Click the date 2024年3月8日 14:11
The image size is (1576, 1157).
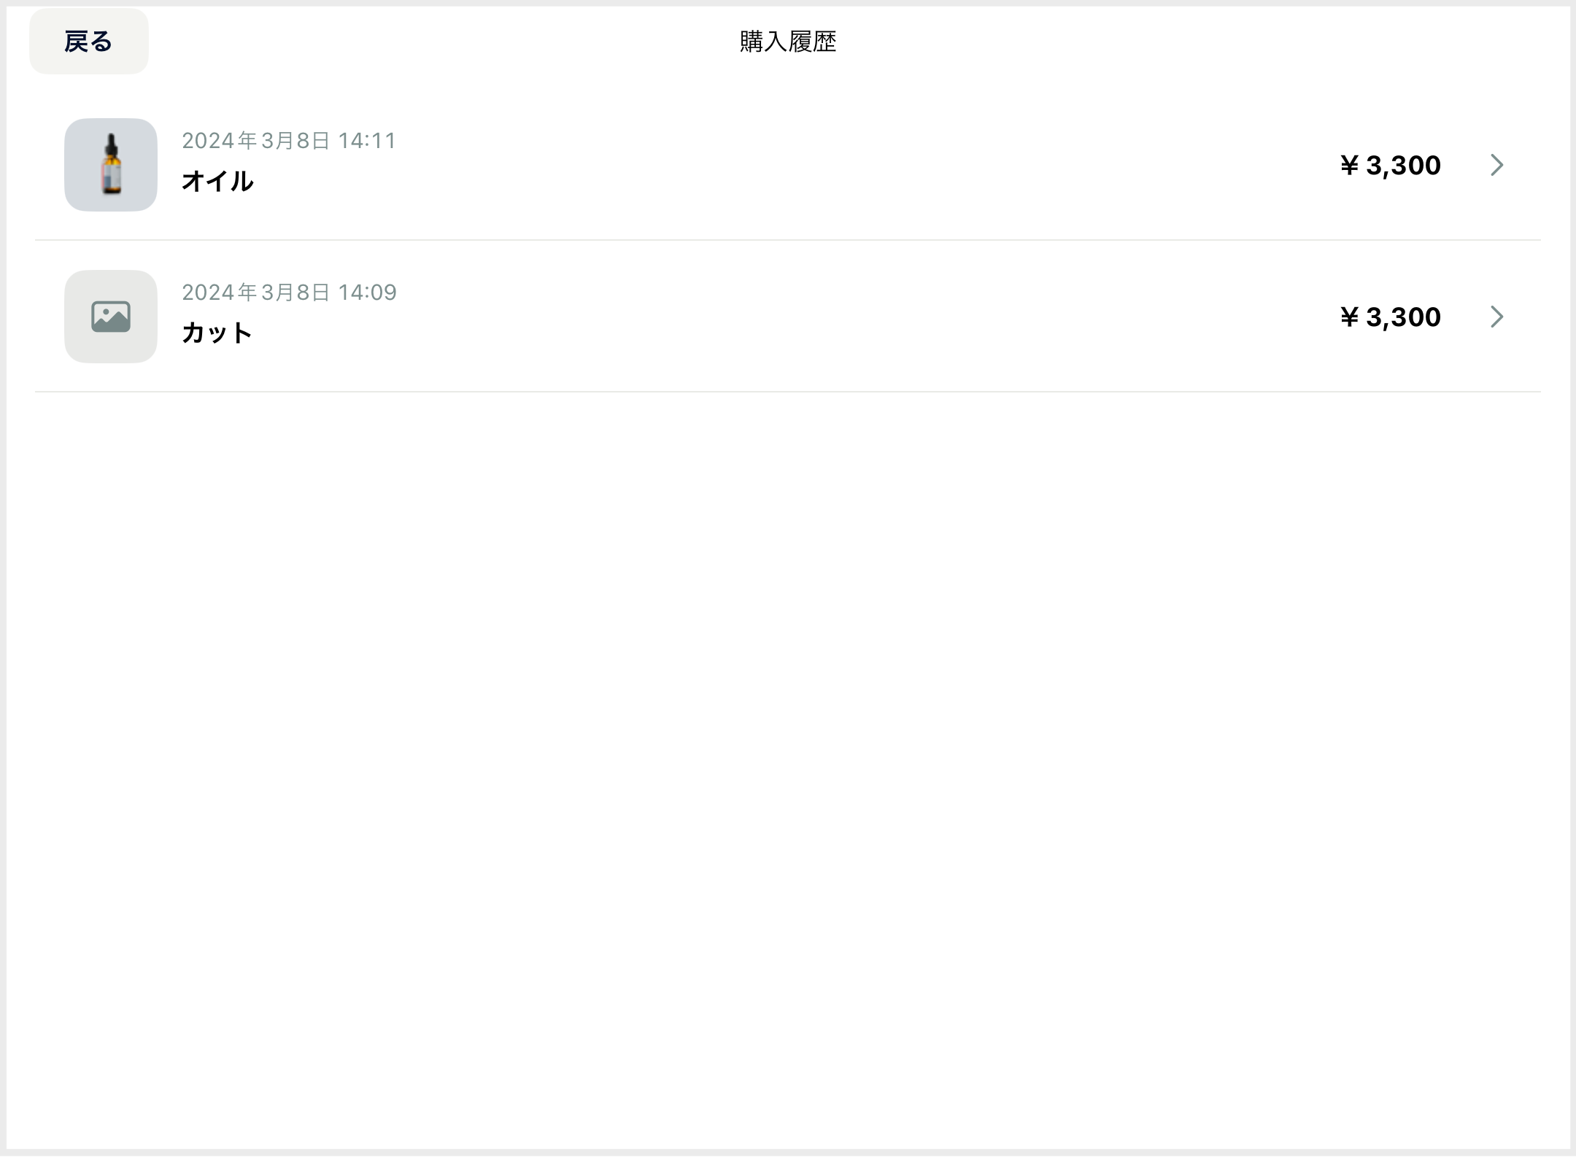pyautogui.click(x=289, y=141)
